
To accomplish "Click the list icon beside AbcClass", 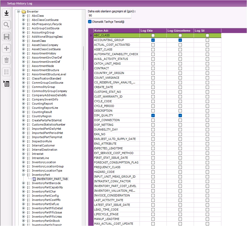I will (28, 16).
